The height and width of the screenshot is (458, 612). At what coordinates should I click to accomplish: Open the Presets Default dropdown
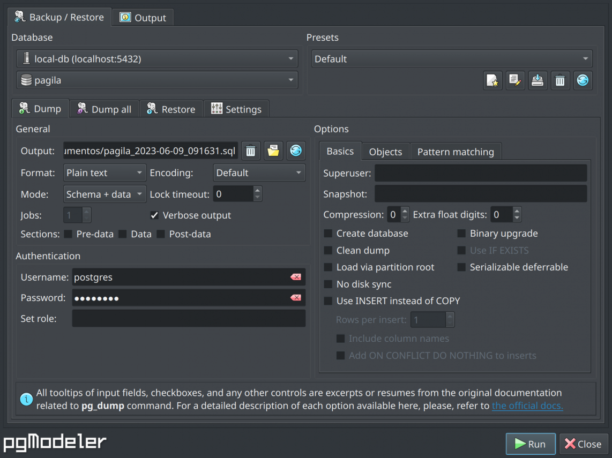click(x=452, y=58)
